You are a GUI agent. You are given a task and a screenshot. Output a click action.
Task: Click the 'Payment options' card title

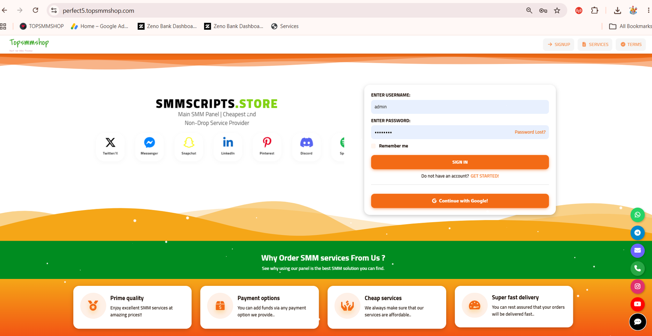(258, 298)
